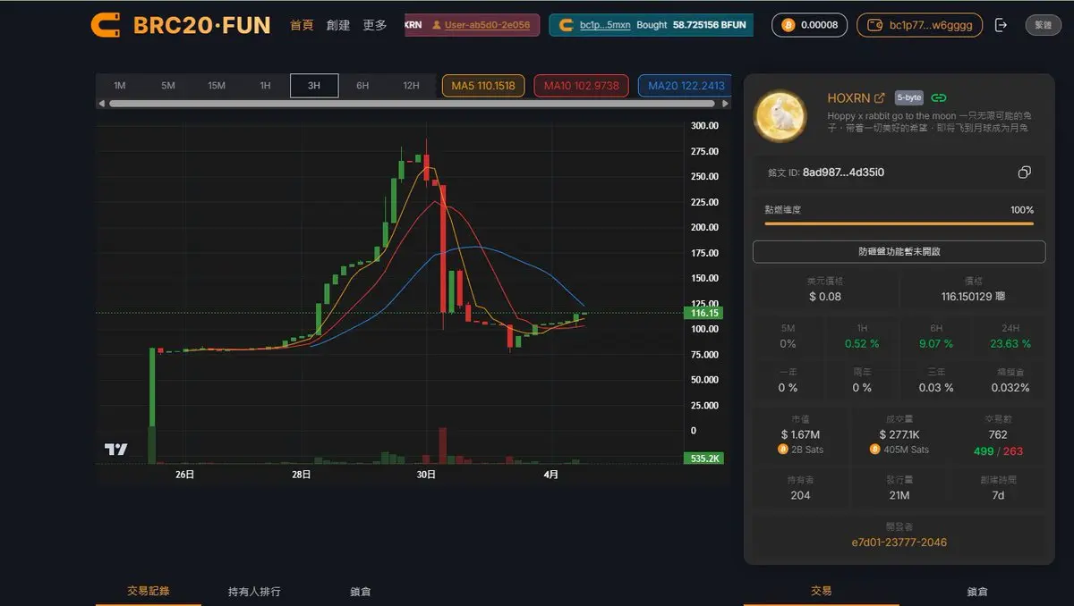Select the 5M timeframe
Viewport: 1074px width, 606px height.
click(168, 86)
